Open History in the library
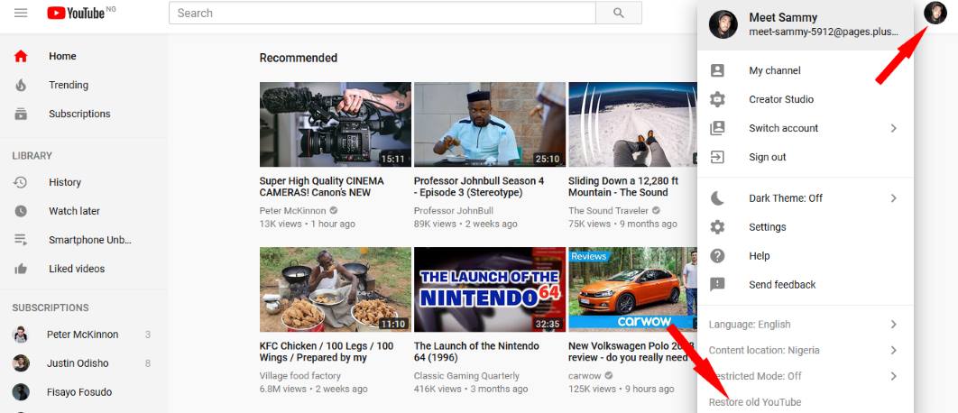Viewport: 958px width, 413px height. click(65, 182)
